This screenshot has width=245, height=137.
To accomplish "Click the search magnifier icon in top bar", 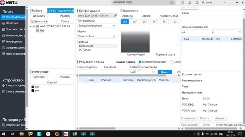I will coord(172,3).
